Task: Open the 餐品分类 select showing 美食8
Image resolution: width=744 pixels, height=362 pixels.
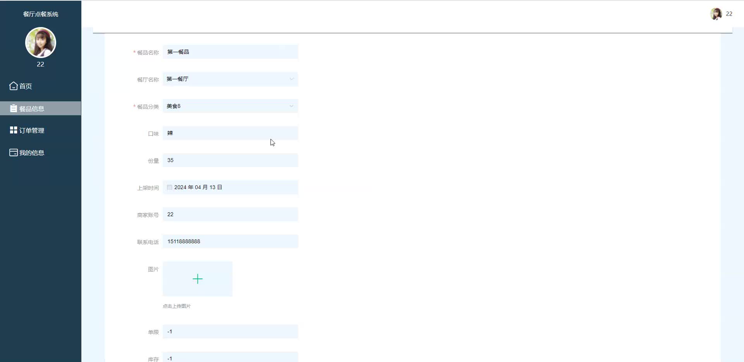Action: 230,106
